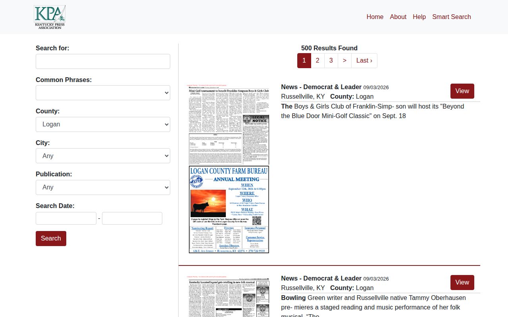Open the County dropdown showing Logan

pos(103,124)
